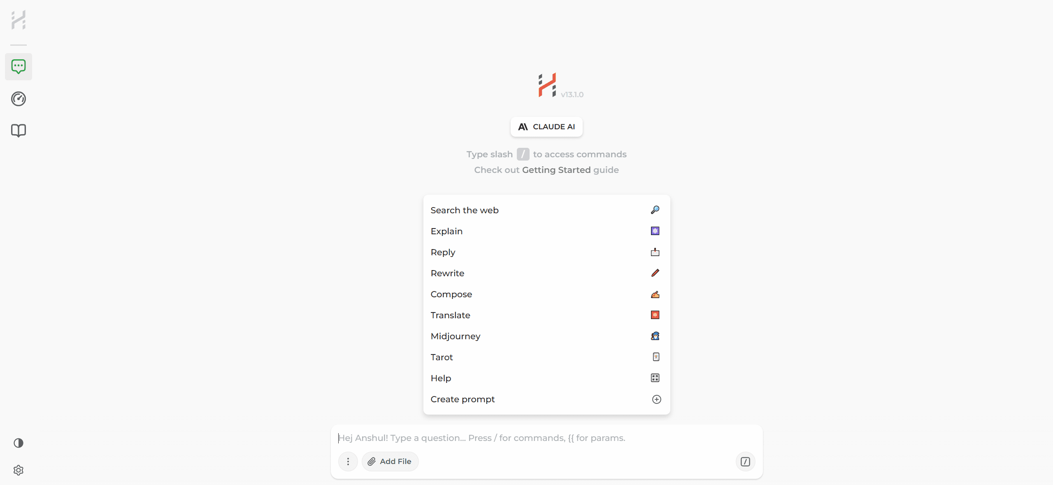The image size is (1053, 485).
Task: Open the CLAUDE AI model selector
Action: point(546,127)
